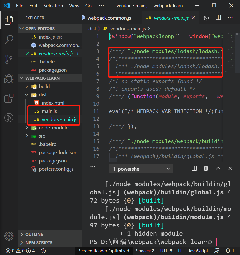Open .babelrc in Open Editors list
The width and height of the screenshot is (240, 255).
(x=50, y=62)
